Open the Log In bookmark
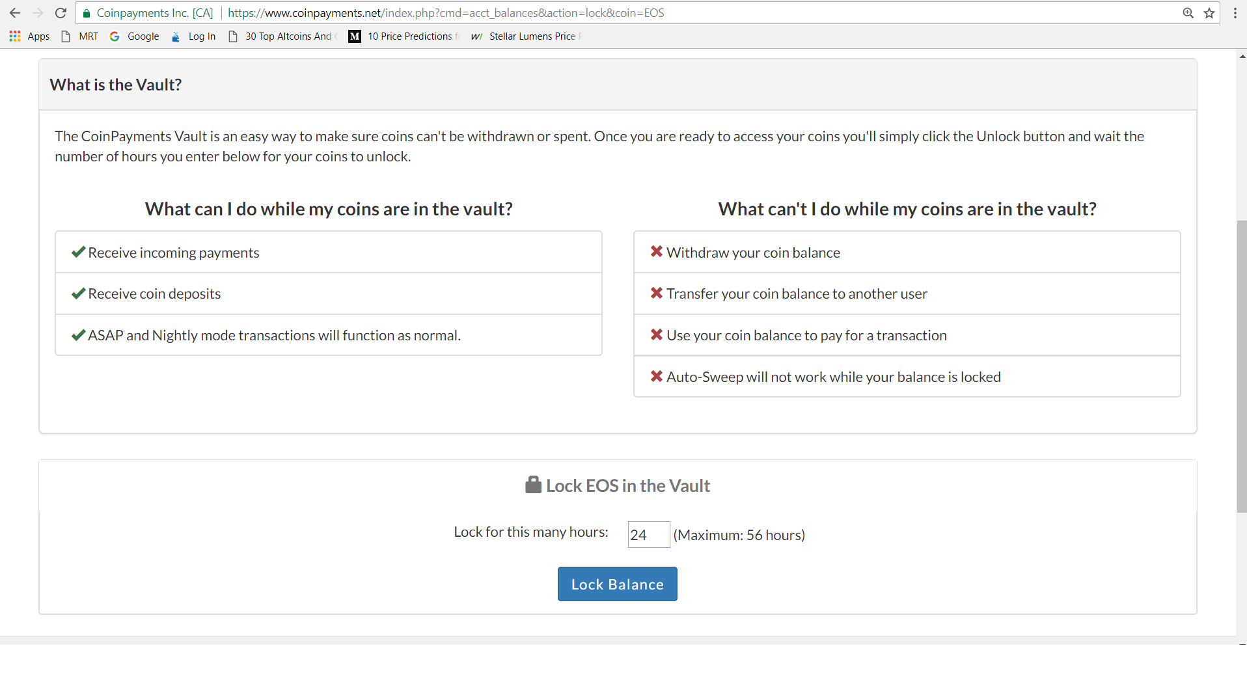Viewport: 1247px width, 691px height. click(x=193, y=36)
